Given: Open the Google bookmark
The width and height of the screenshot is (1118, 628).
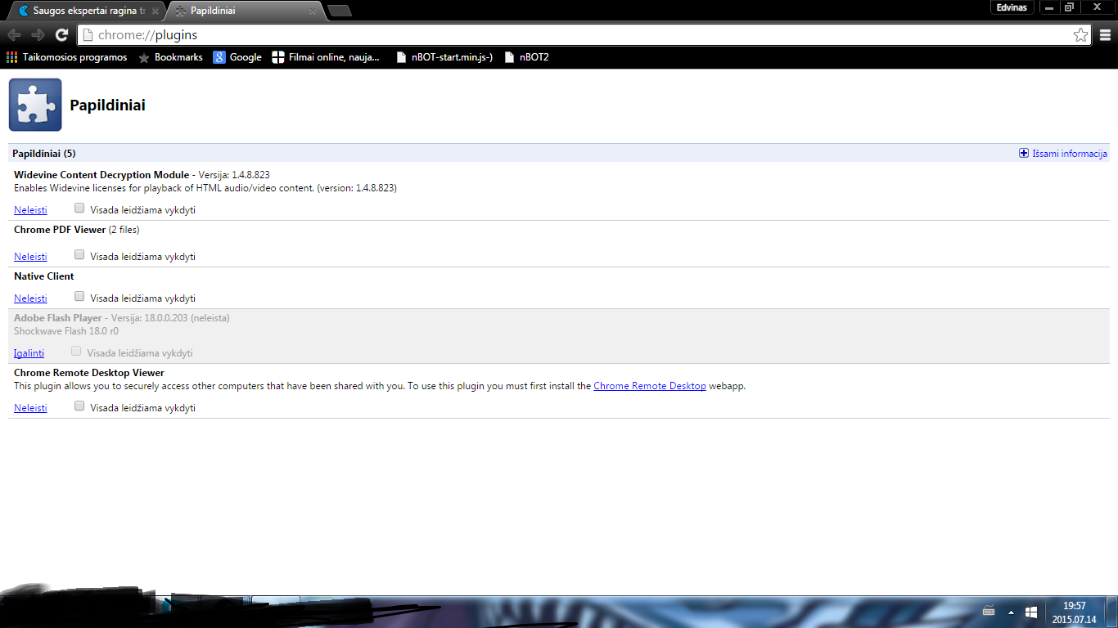Looking at the screenshot, I should tap(237, 57).
